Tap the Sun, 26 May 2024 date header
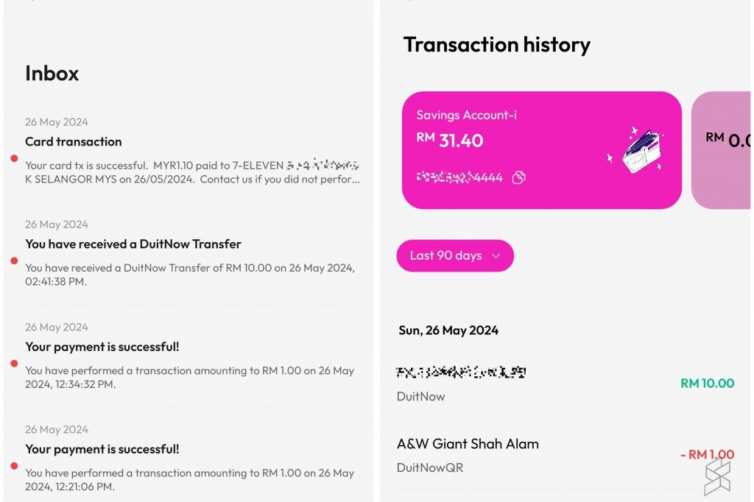Image resolution: width=754 pixels, height=502 pixels. coord(448,330)
